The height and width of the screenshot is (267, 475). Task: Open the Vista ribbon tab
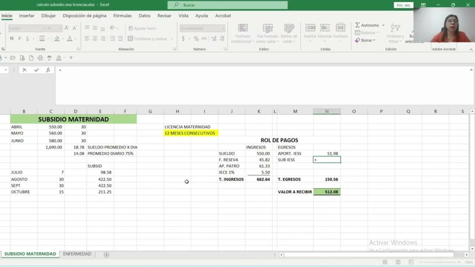coord(183,16)
